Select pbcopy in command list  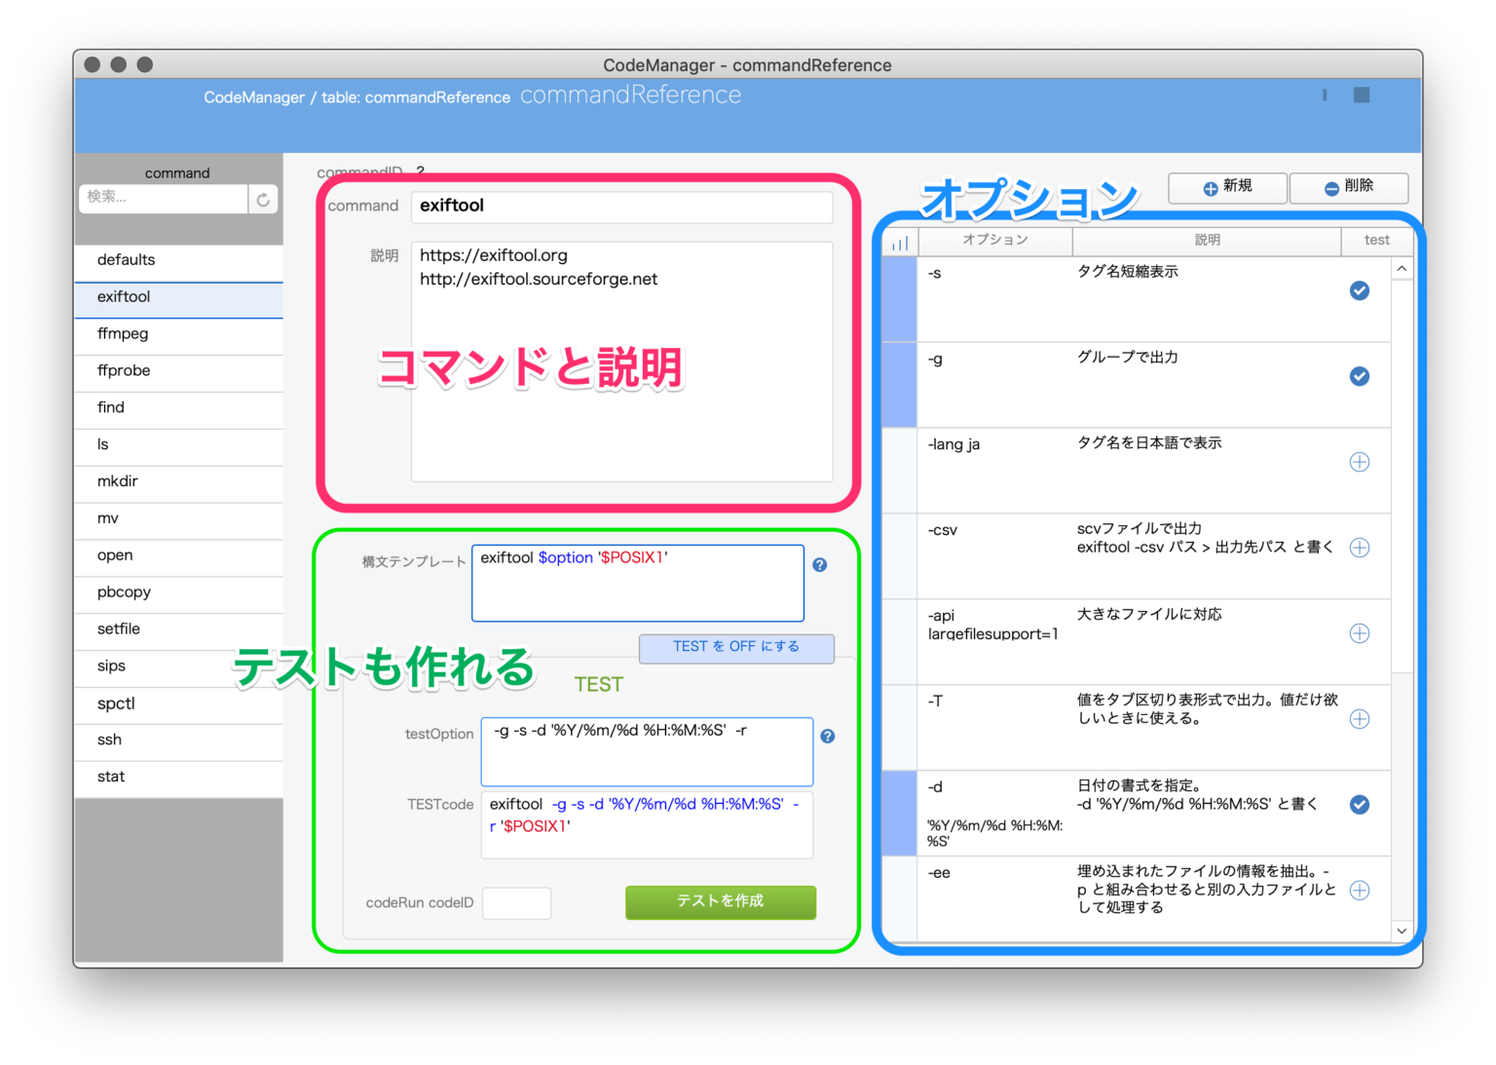179,593
